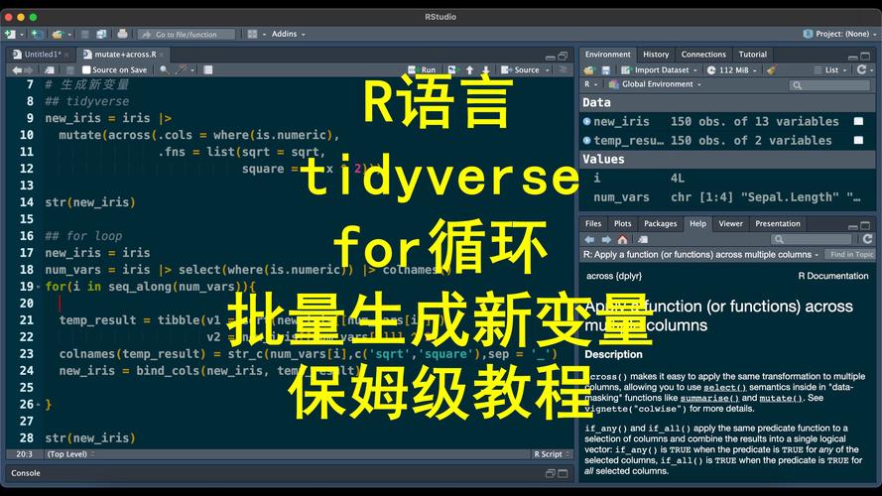Switch to Untitled1 editor tab
The height and width of the screenshot is (496, 882).
click(41, 55)
